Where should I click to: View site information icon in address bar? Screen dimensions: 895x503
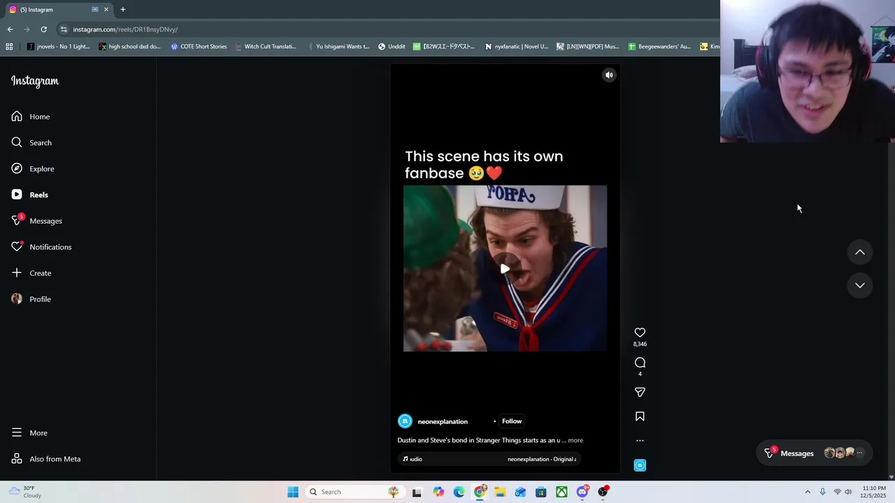[x=64, y=29]
